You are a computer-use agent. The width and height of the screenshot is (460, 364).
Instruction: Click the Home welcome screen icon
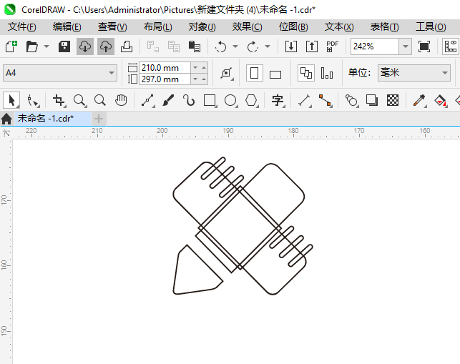click(x=6, y=119)
